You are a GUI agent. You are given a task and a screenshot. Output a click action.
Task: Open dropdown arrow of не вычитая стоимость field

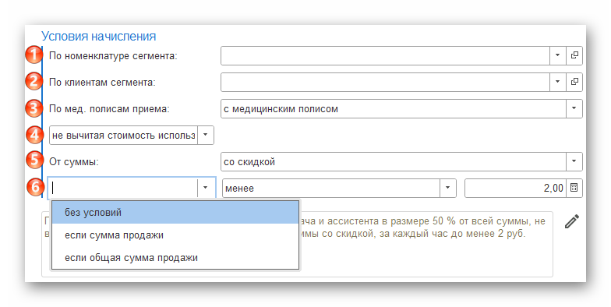click(x=206, y=136)
